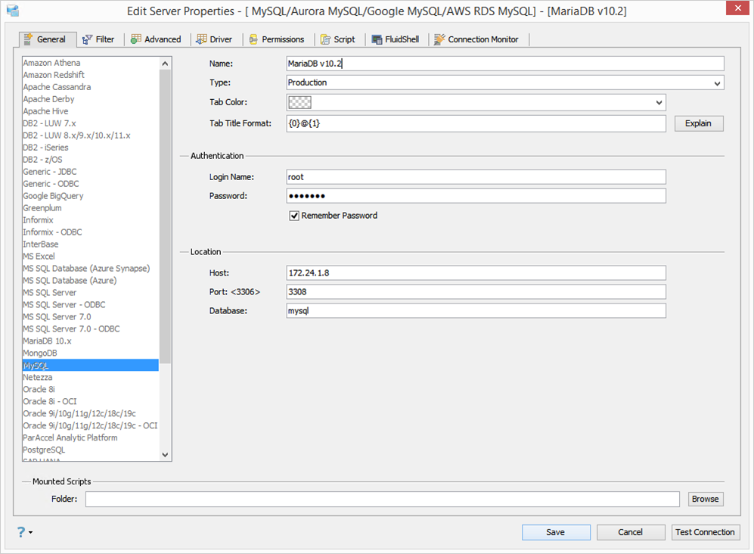Click the help question mark icon

tap(21, 532)
